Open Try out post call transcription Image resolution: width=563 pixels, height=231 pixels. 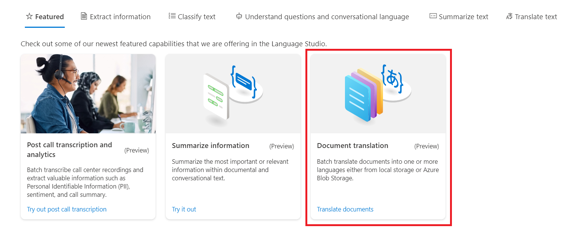(67, 209)
